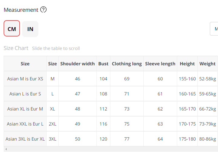218x152 pixels.
Task: Select the Asian L is Eur S row
Action: [25, 94]
